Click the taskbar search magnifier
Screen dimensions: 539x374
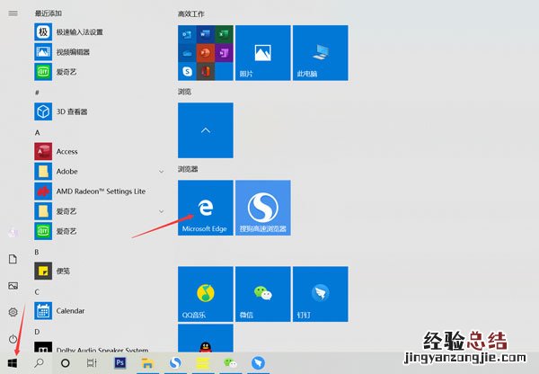click(x=39, y=362)
